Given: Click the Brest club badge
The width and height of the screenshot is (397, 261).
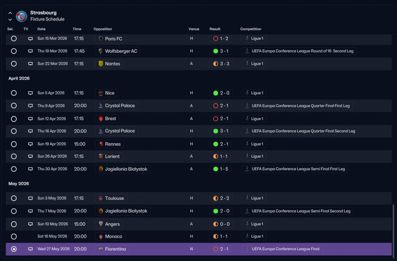Looking at the screenshot, I should pos(100,119).
